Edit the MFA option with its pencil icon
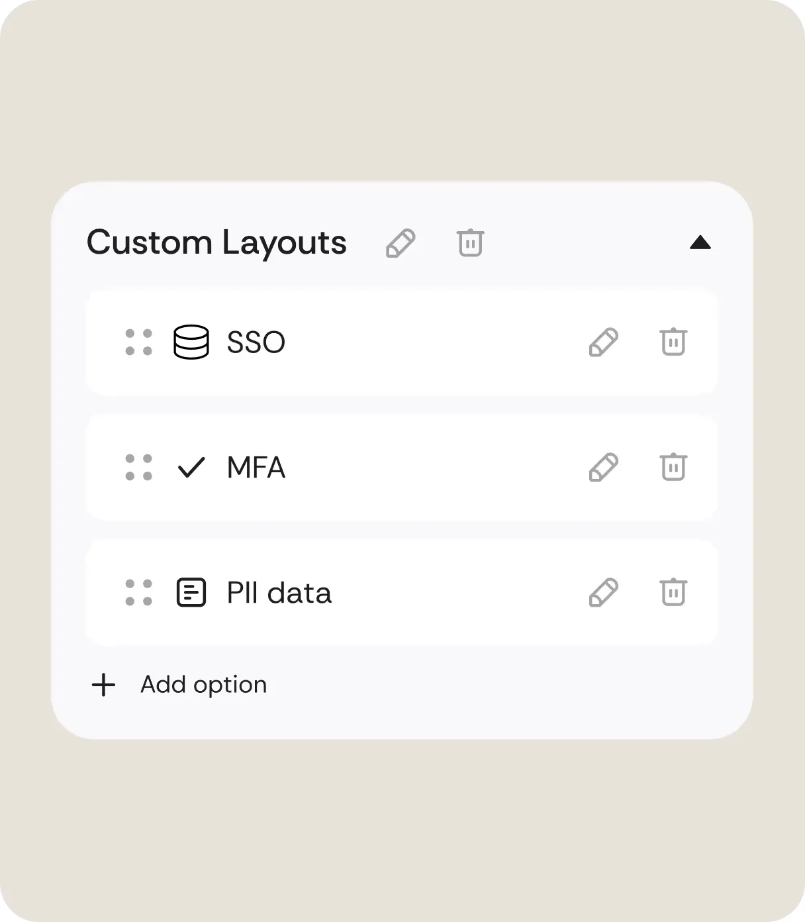Viewport: 805px width, 922px height. (604, 467)
